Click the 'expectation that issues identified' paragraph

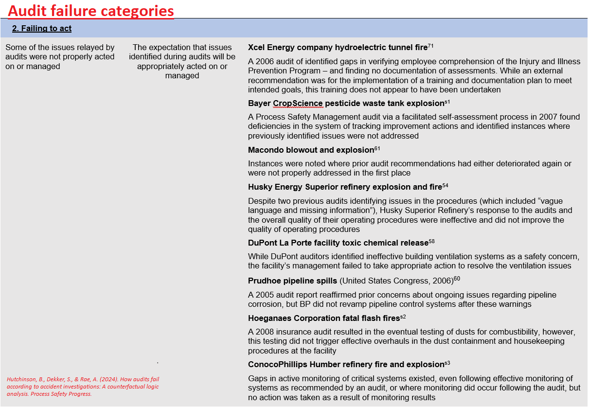click(x=182, y=61)
